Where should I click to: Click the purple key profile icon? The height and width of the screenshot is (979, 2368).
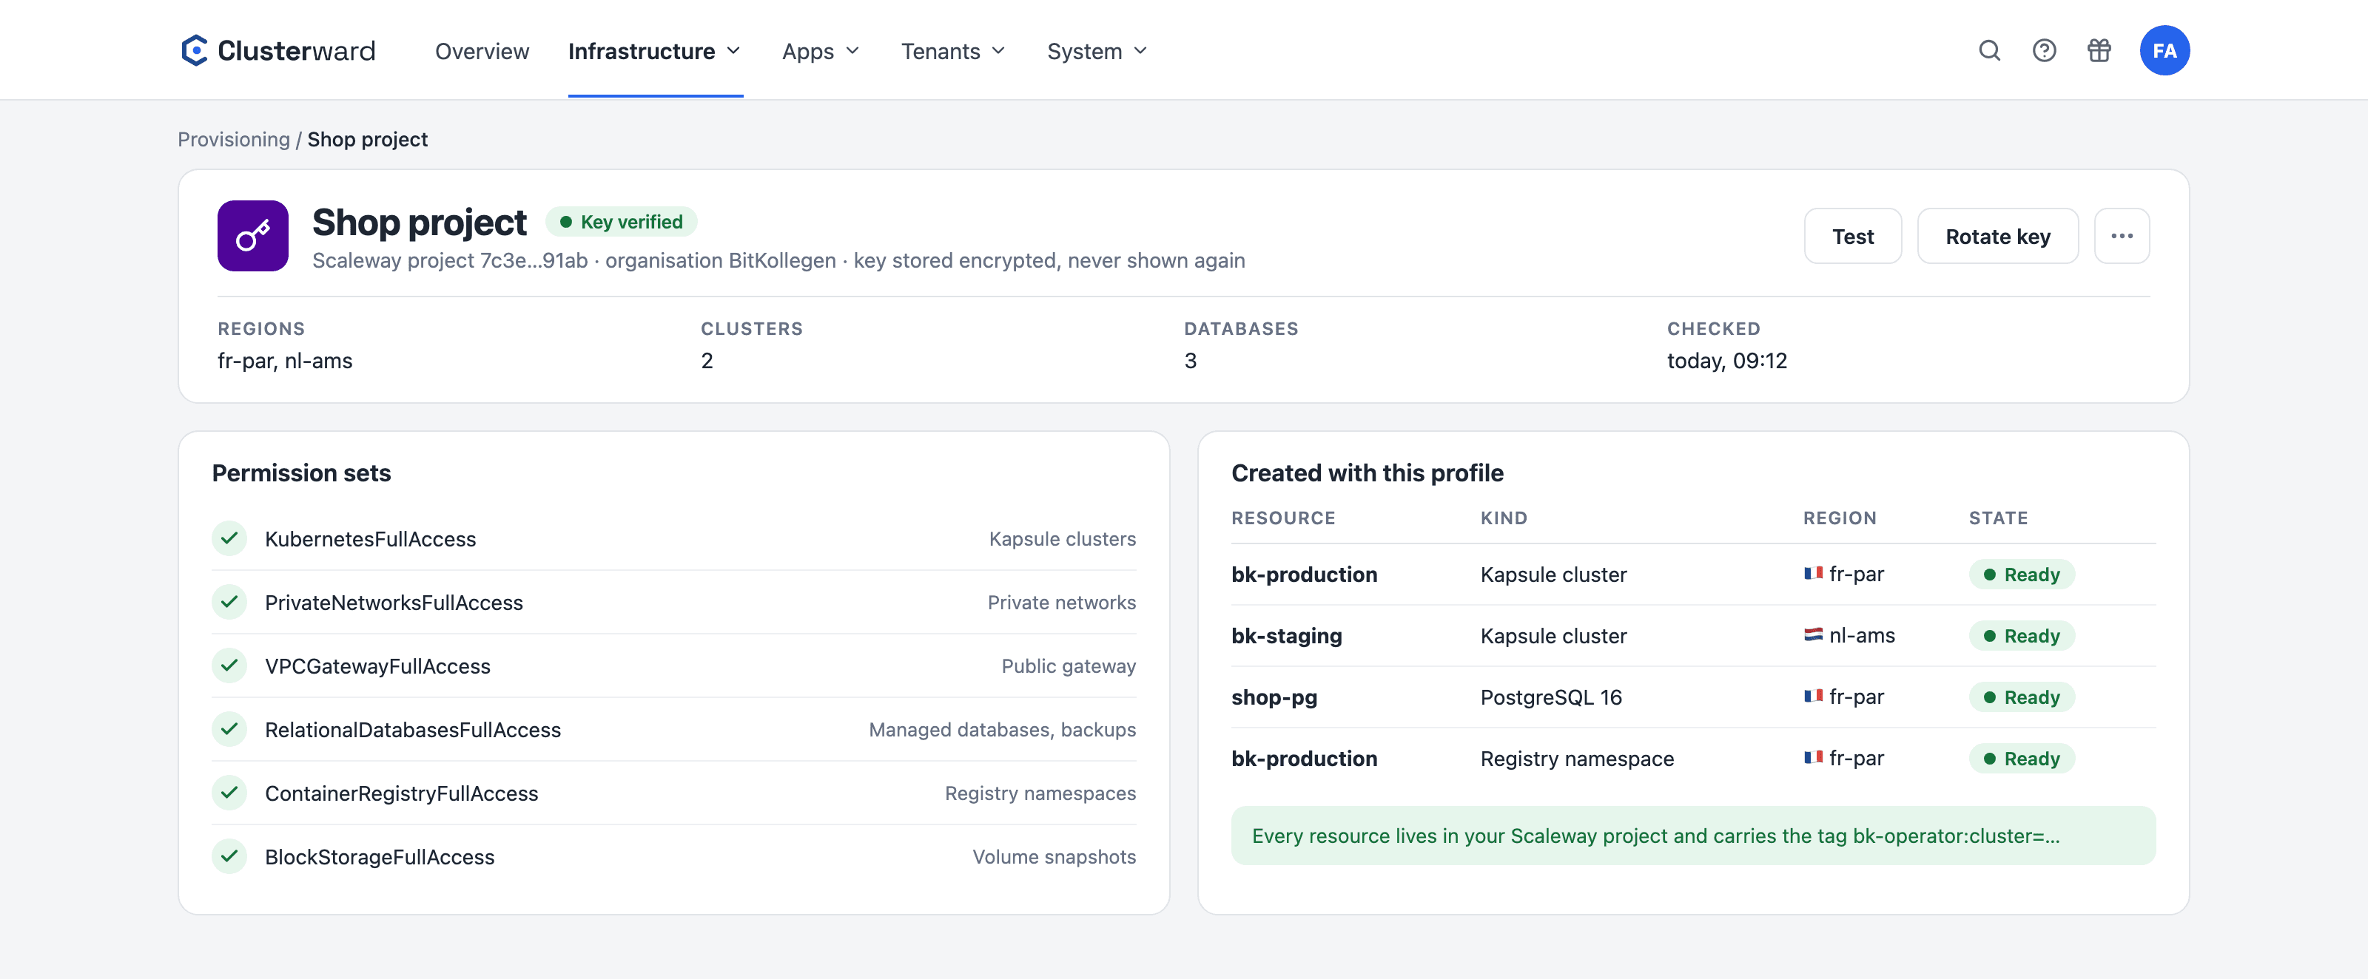click(x=253, y=236)
